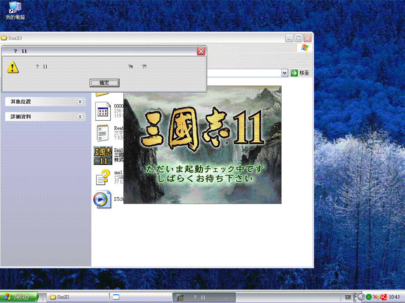Image resolution: width=405 pixels, height=303 pixels.
Task: Click the EN language indicator
Action: coord(348,297)
